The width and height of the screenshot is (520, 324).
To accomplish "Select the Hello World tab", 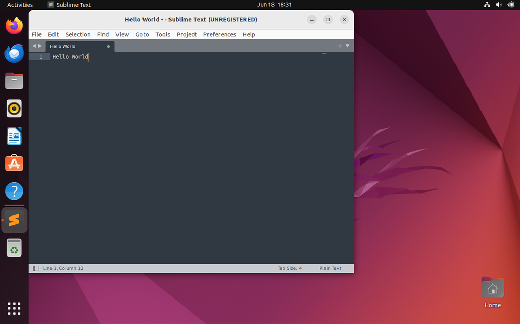I will [x=73, y=46].
